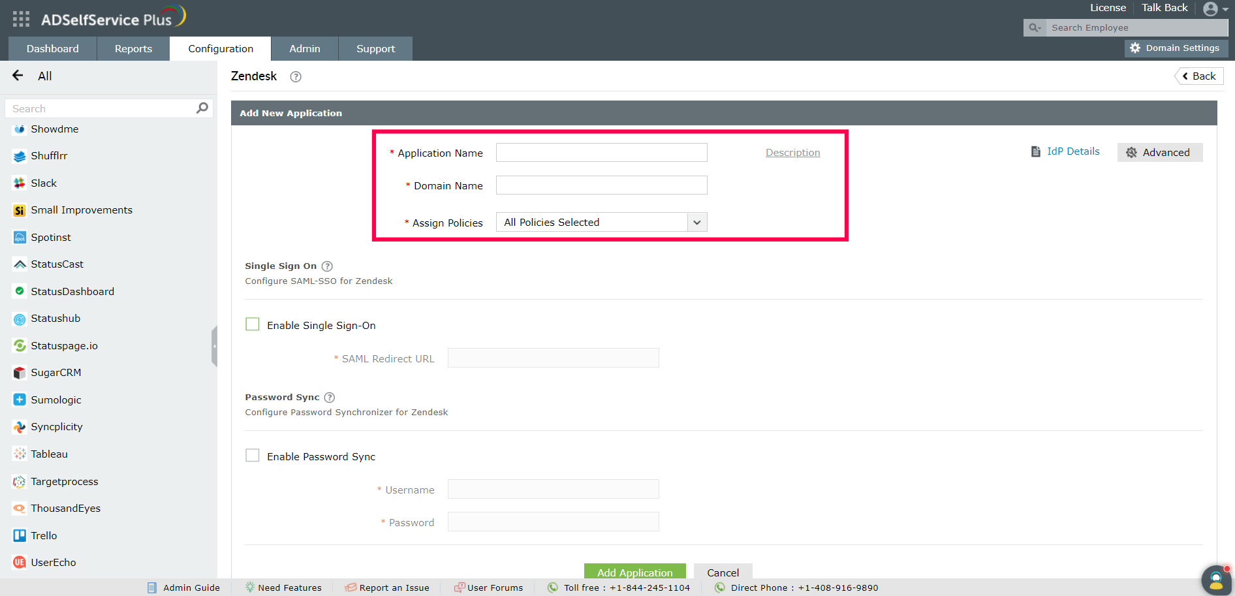Click the sidebar search magnifier icon

[202, 108]
